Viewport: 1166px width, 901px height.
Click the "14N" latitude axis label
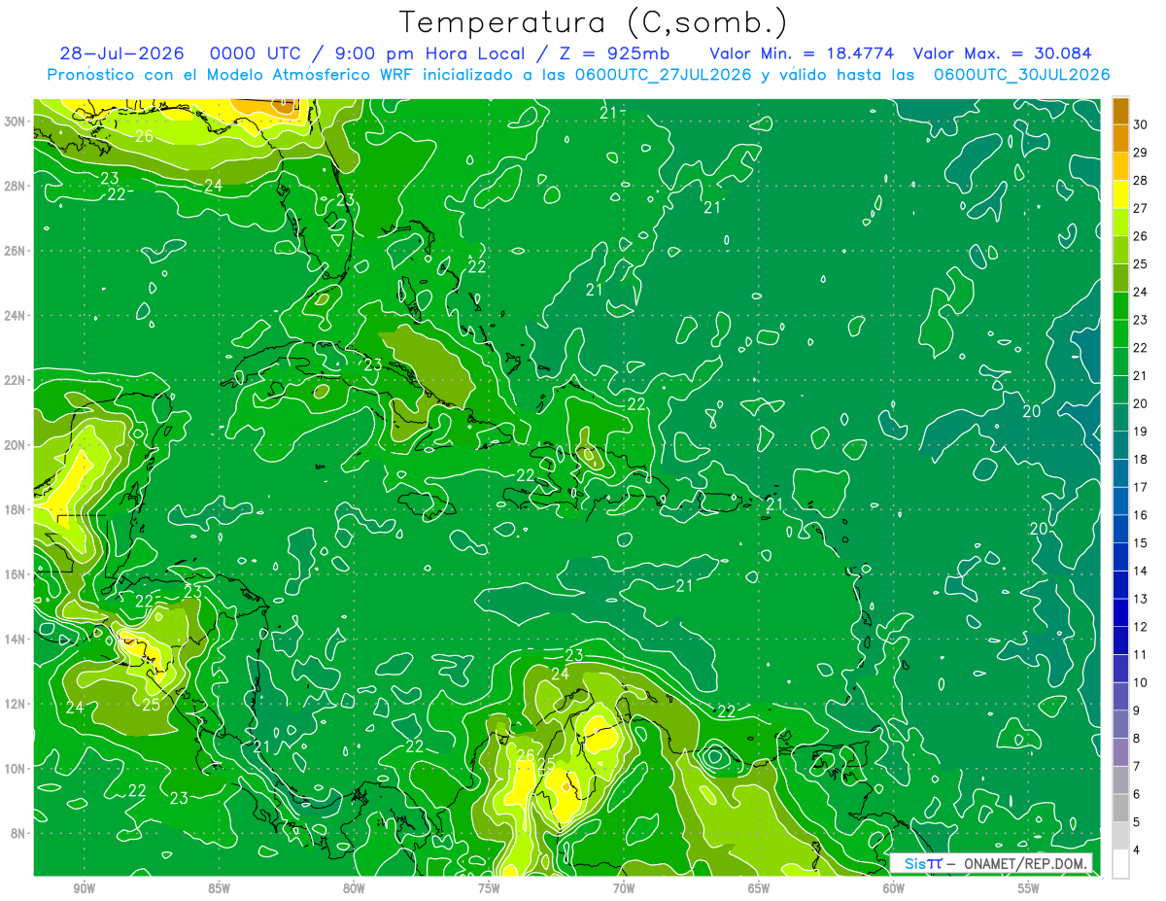tap(17, 640)
